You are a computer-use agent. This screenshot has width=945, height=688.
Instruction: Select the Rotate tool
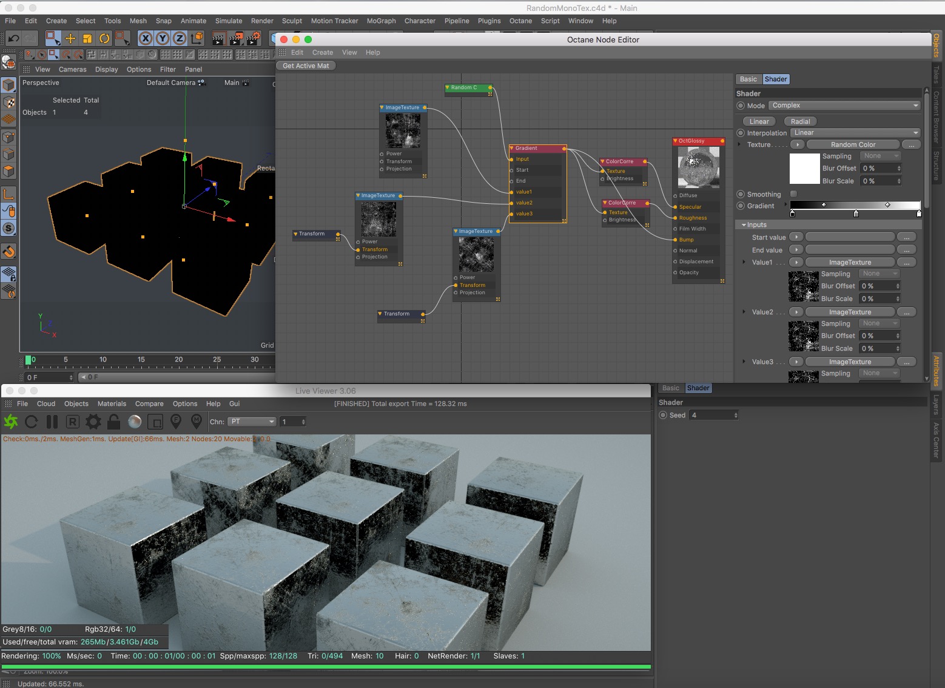point(104,38)
